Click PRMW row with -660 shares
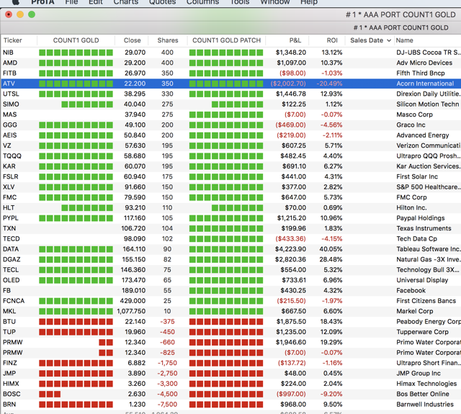461x414 pixels. pos(230,342)
